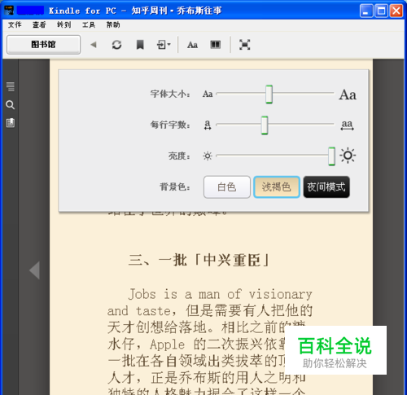This screenshot has width=407, height=395.
Task: Click the back arrow toolbar icon
Action: (x=94, y=45)
